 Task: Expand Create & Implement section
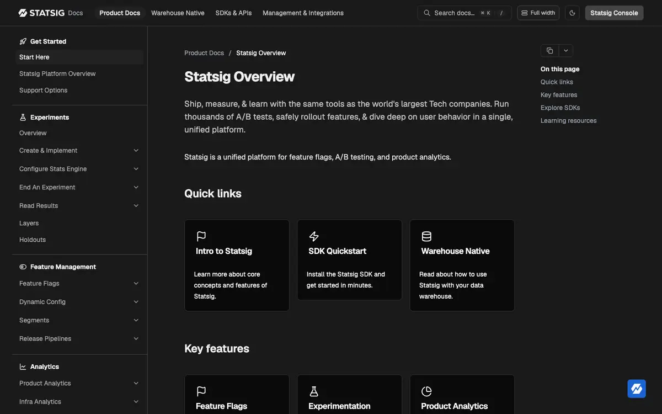tap(79, 150)
